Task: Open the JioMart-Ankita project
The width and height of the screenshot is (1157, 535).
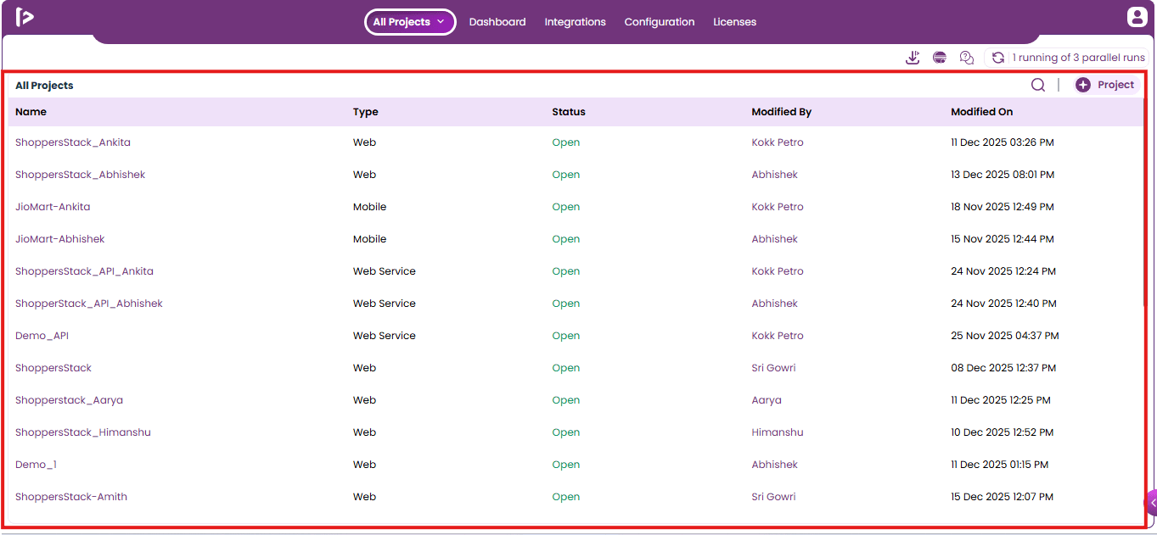Action: tap(53, 207)
